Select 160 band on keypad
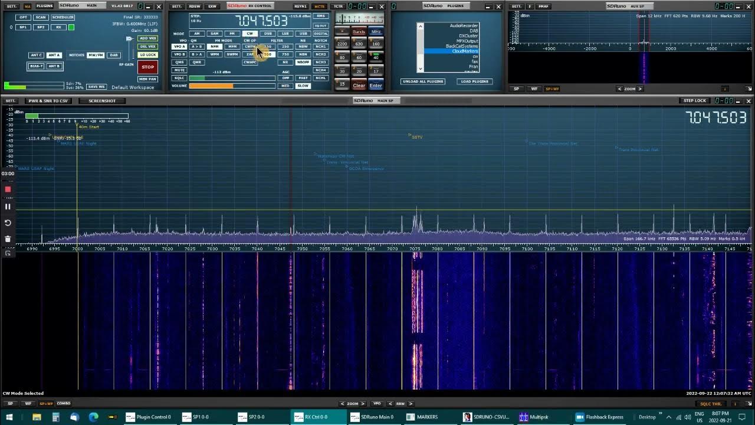755x425 pixels. 376,43
